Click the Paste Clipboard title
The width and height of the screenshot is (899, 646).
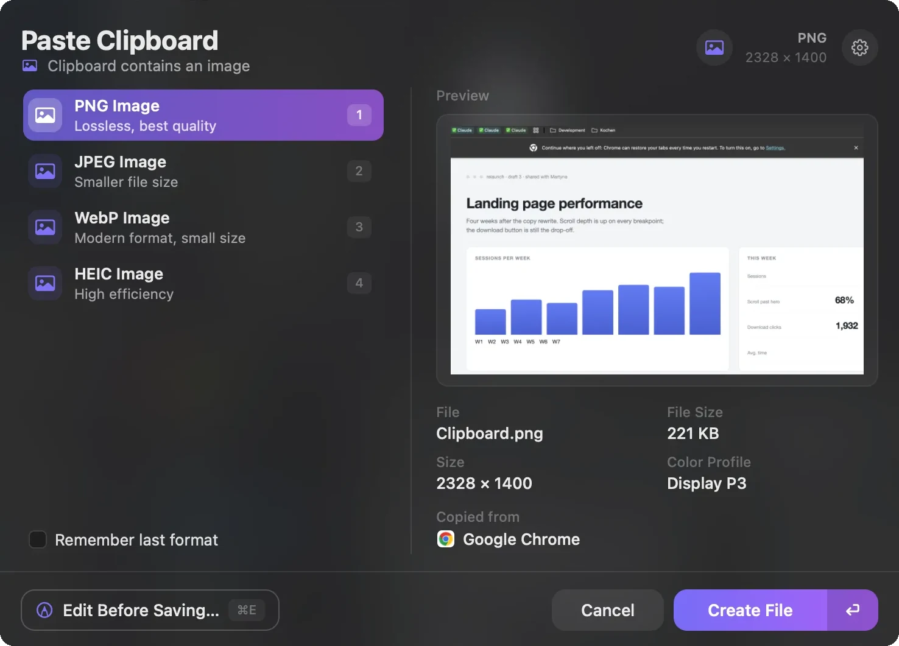(x=119, y=41)
